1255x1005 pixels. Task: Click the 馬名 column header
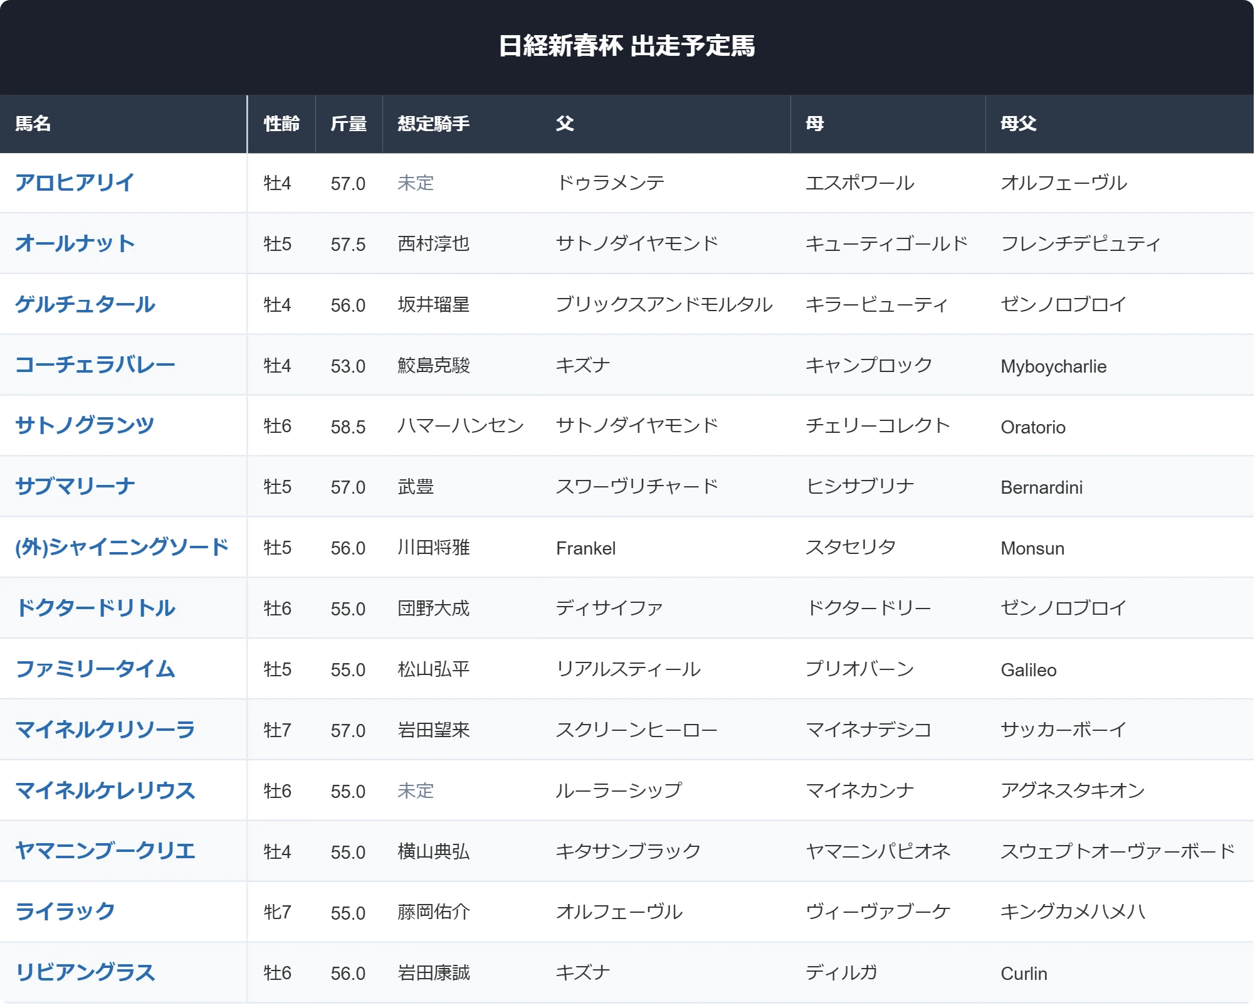pos(33,124)
